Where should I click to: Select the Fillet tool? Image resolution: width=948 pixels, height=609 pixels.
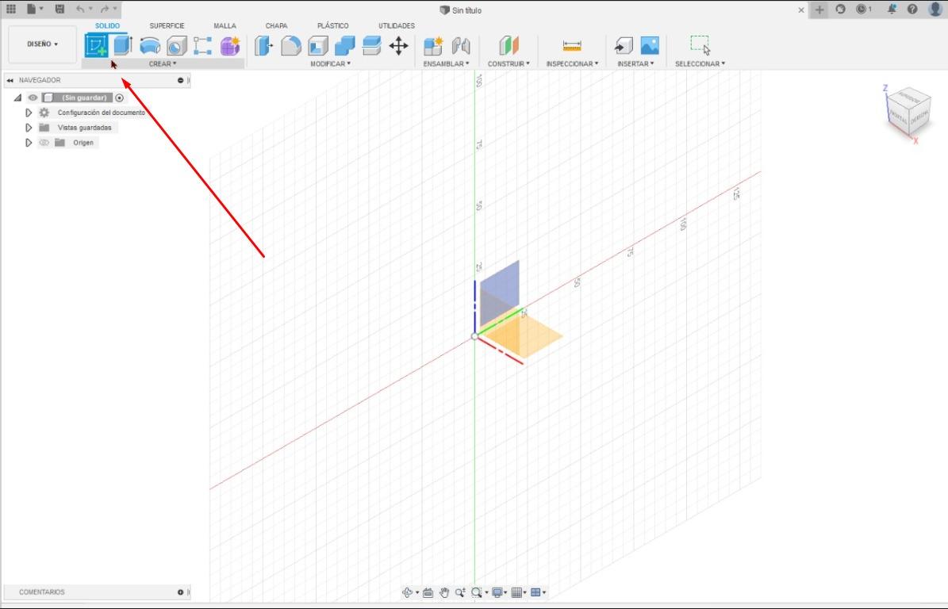291,46
